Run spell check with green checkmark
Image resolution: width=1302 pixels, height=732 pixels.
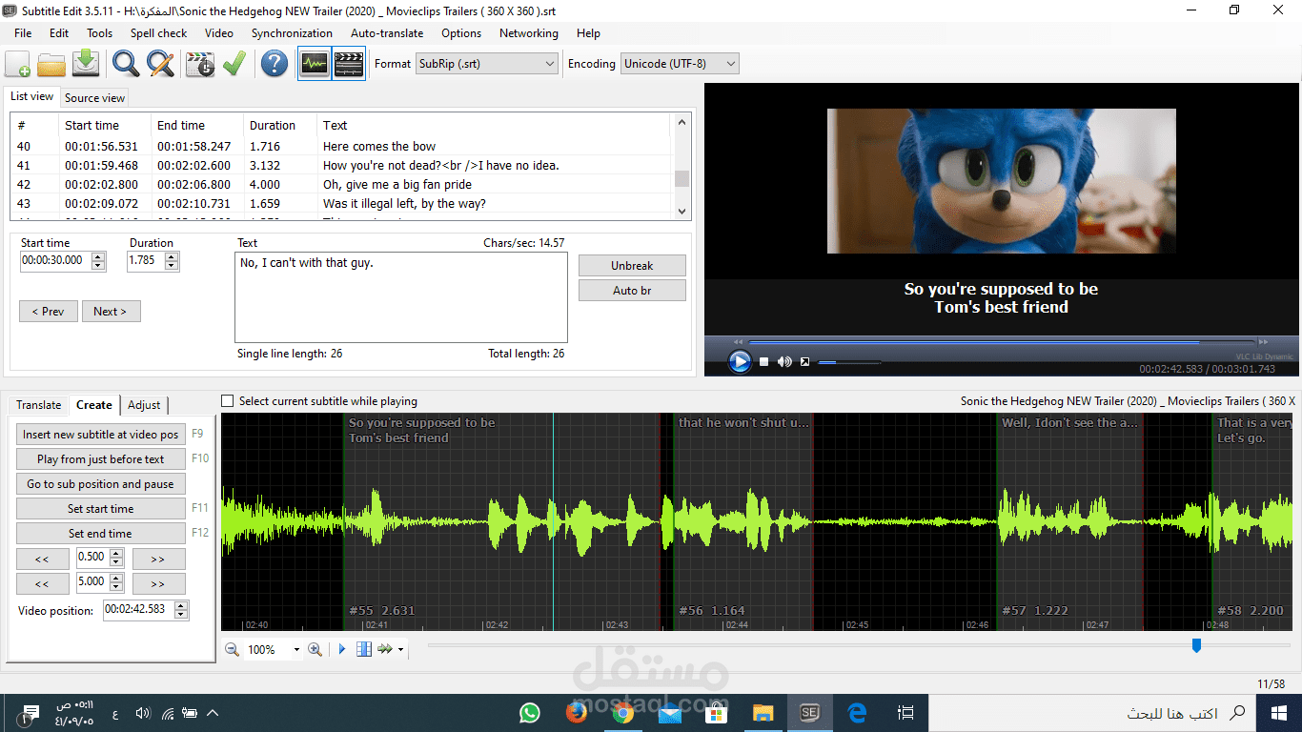234,64
